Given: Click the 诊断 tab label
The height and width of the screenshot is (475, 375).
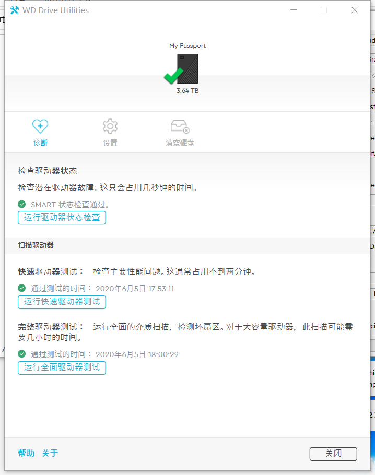Looking at the screenshot, I should tap(41, 142).
